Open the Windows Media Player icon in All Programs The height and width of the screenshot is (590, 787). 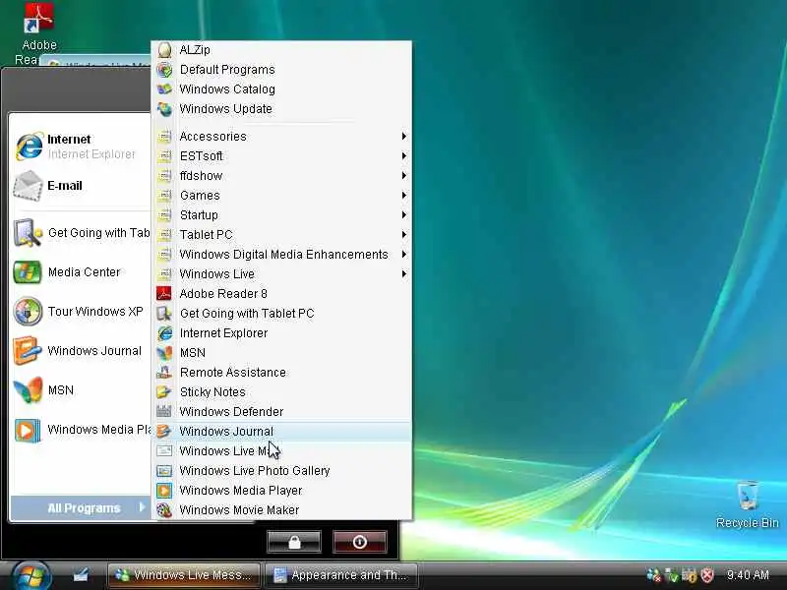pyautogui.click(x=164, y=490)
